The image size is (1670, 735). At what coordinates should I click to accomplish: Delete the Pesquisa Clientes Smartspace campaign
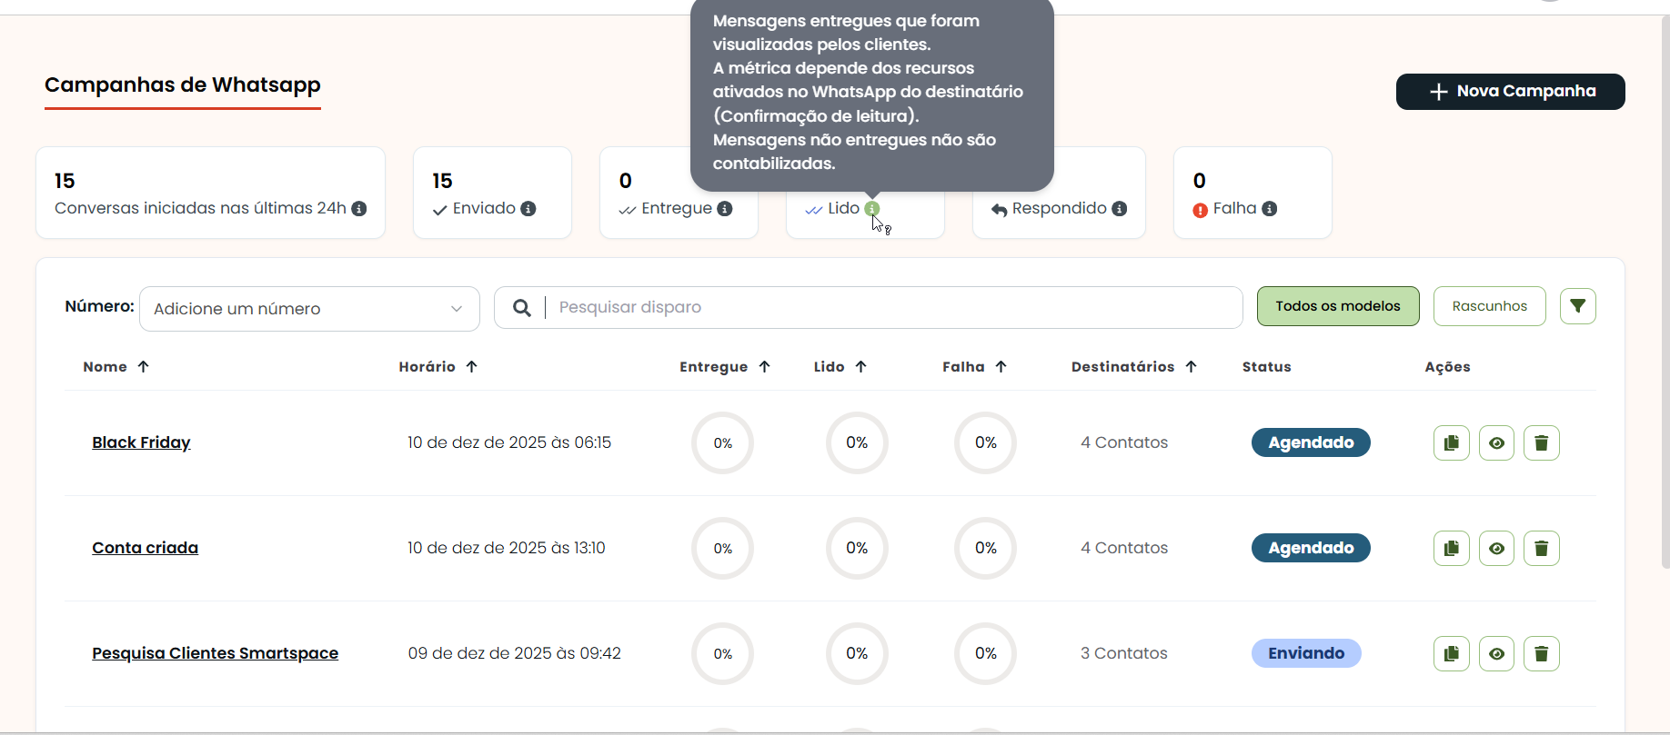click(1541, 654)
